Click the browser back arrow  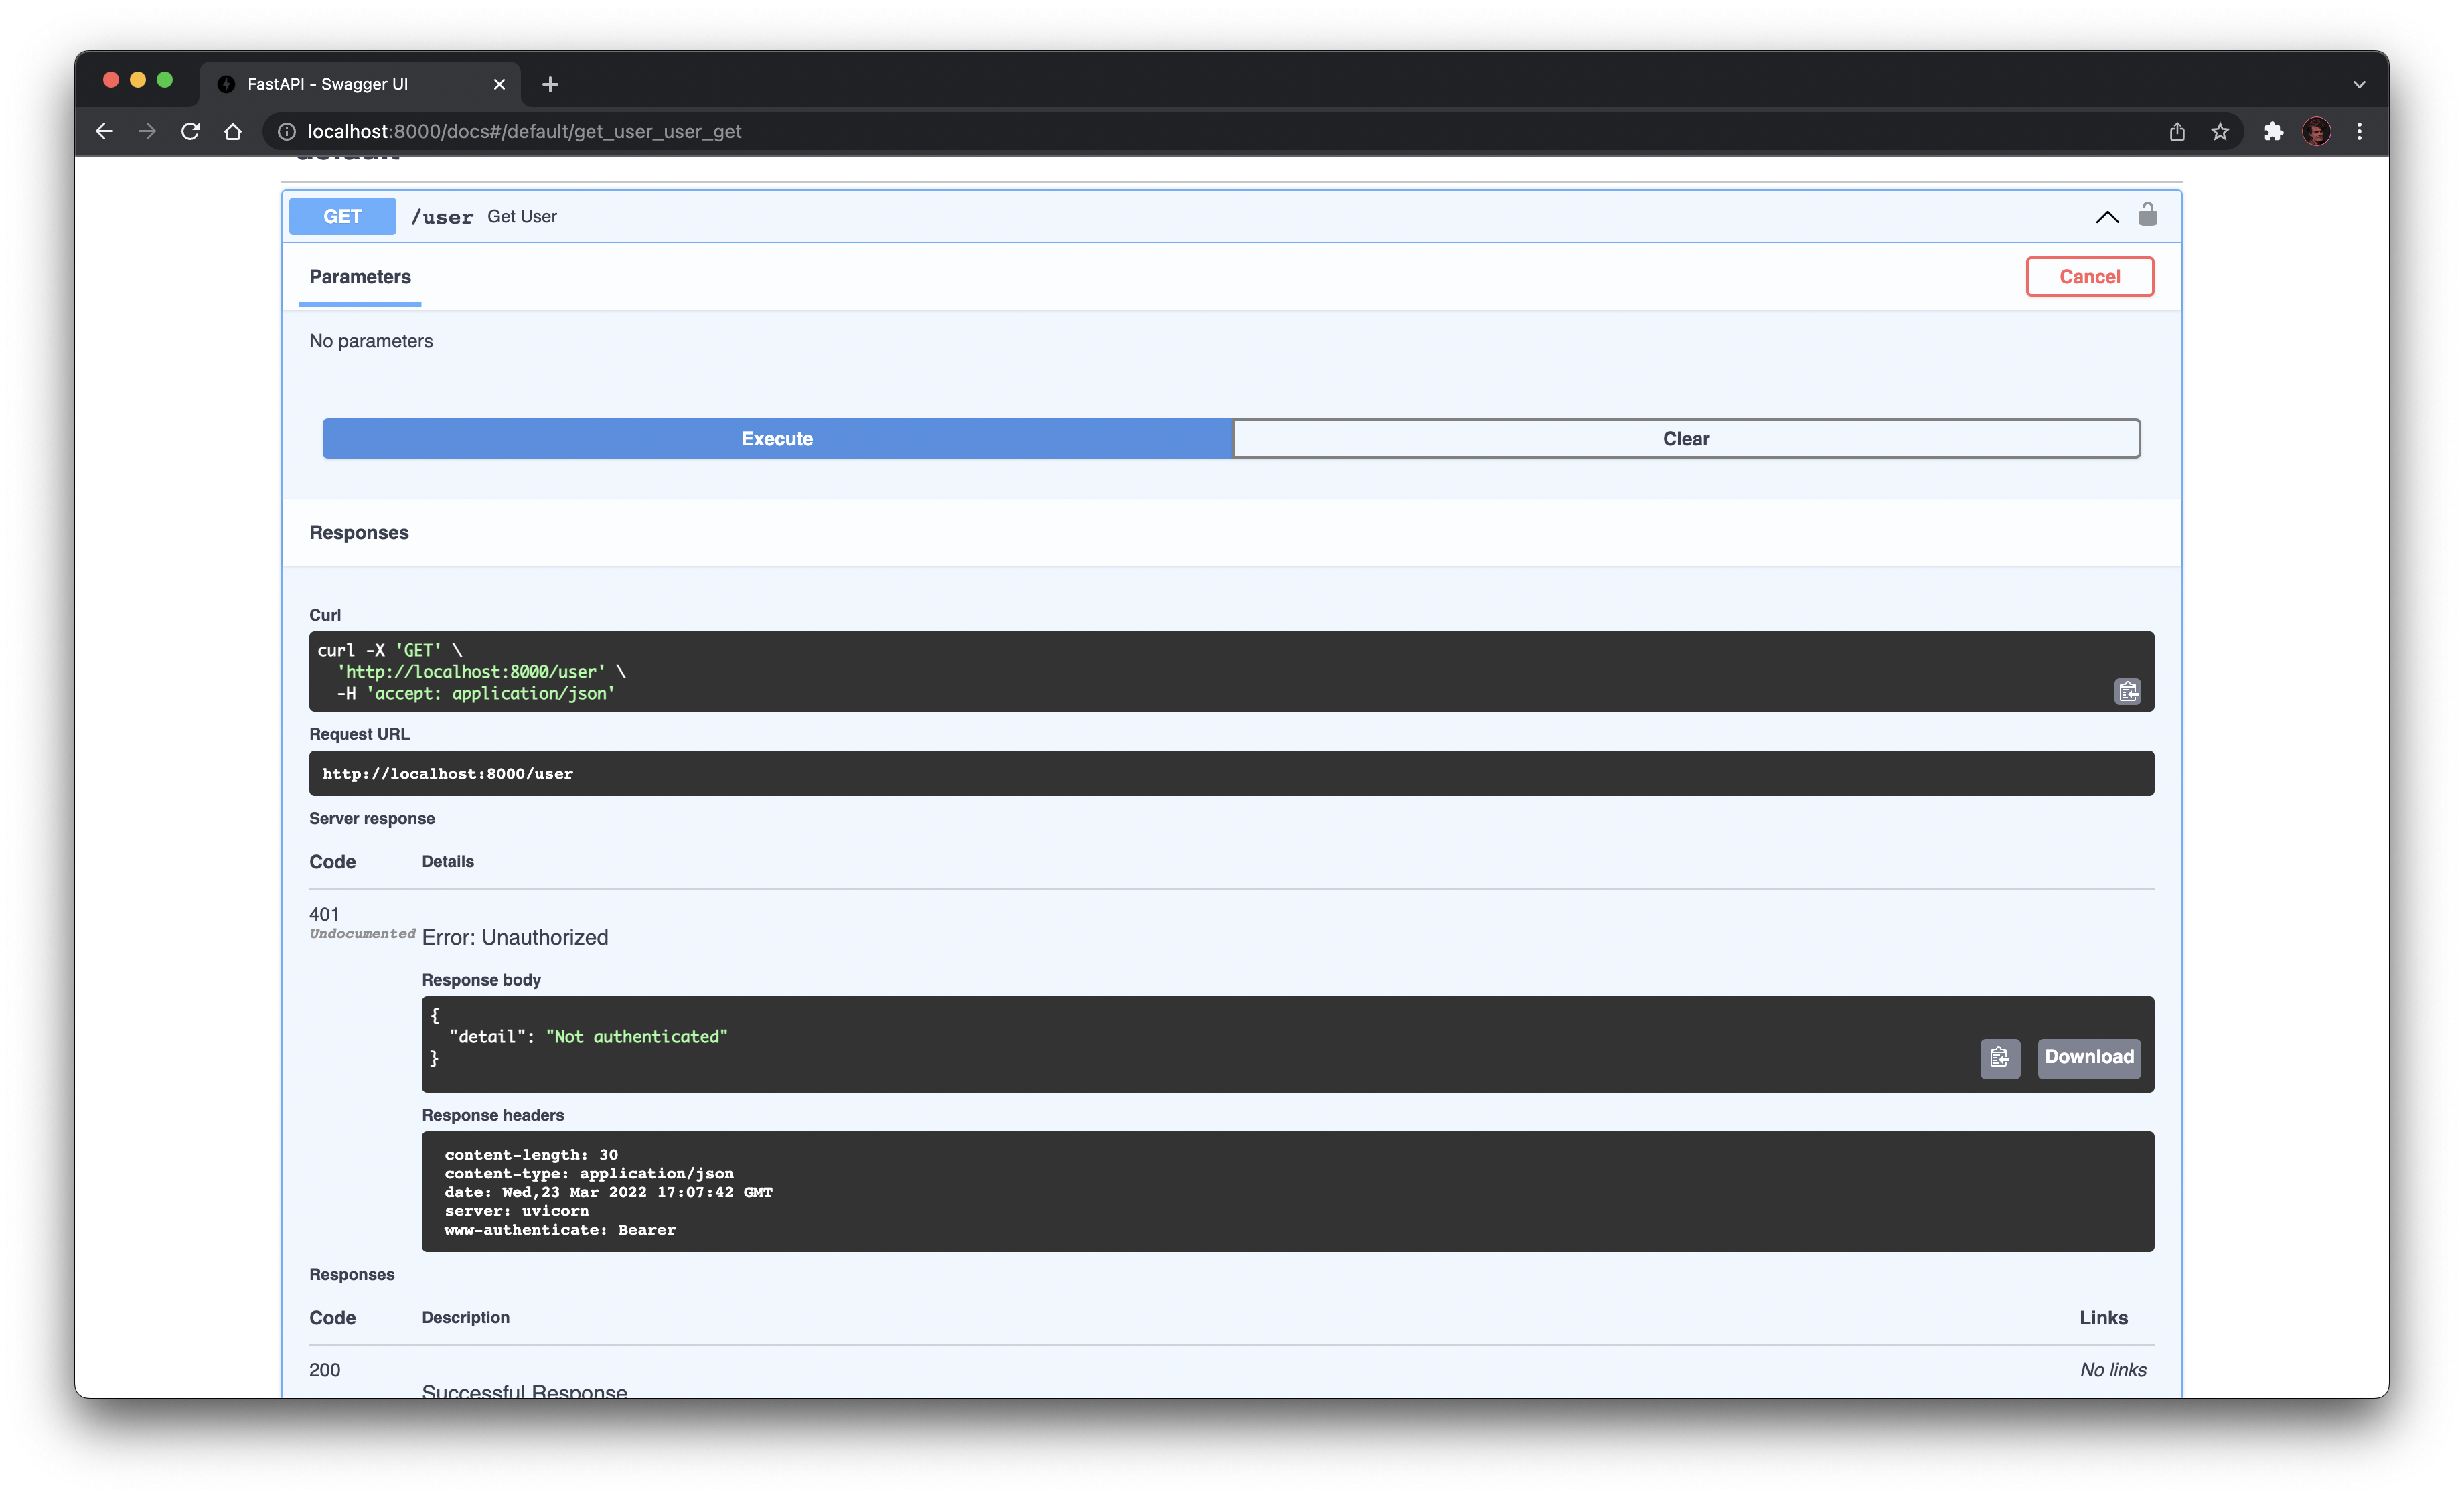(104, 131)
